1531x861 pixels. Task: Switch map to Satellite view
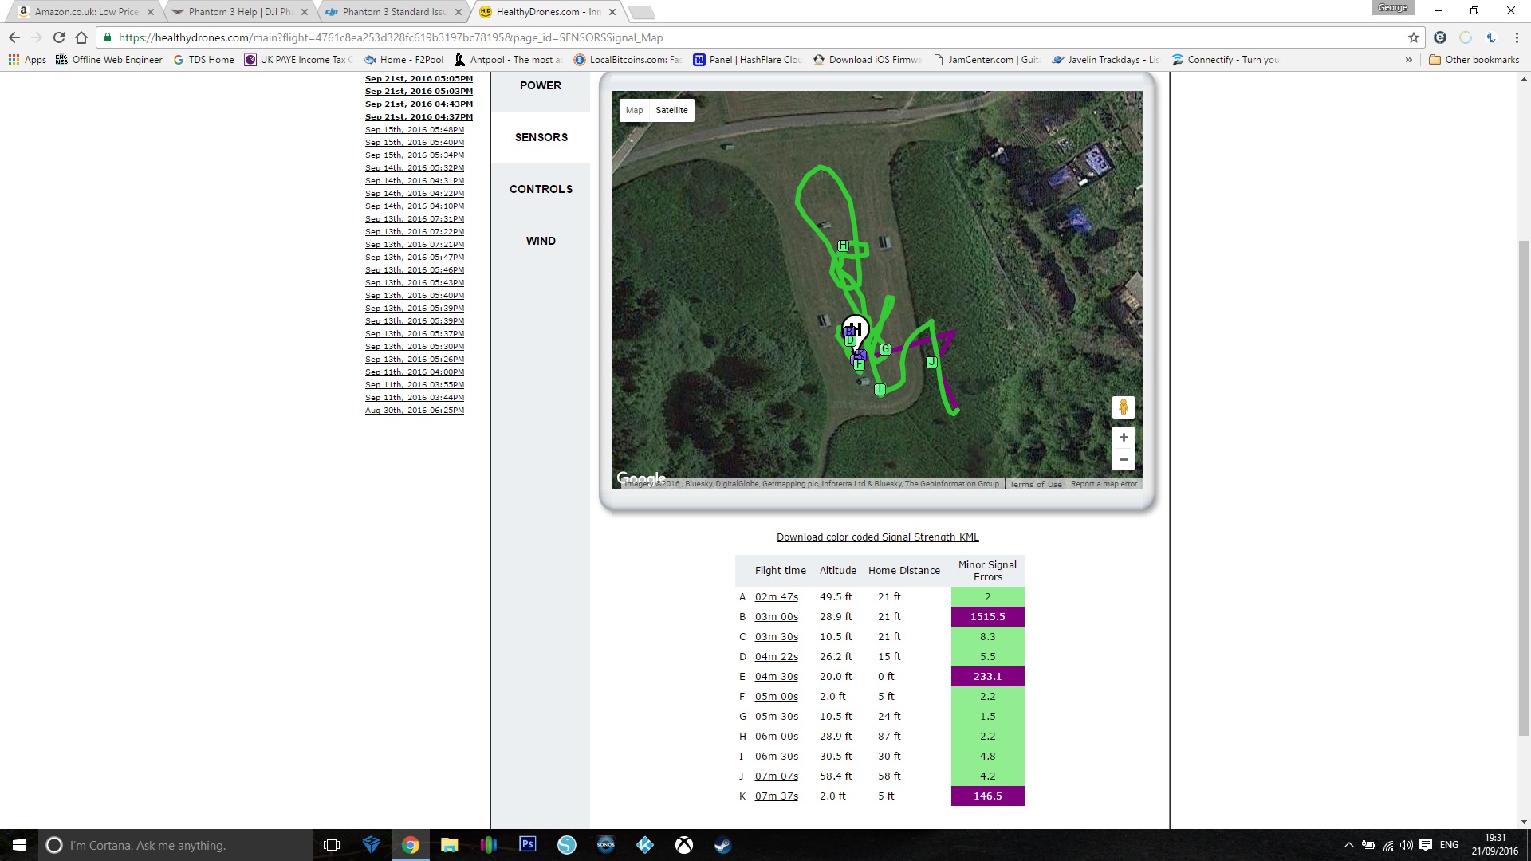point(671,110)
